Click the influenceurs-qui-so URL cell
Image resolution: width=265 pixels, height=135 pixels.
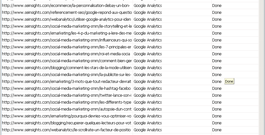click(x=67, y=40)
